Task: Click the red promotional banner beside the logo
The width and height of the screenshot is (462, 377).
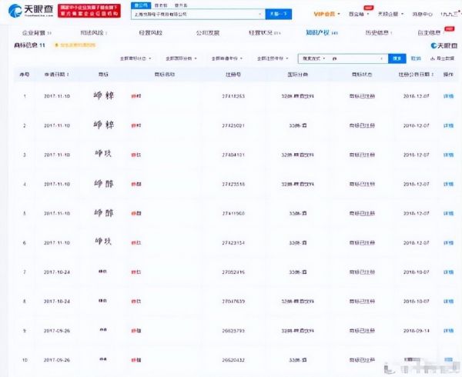Action: coord(89,11)
